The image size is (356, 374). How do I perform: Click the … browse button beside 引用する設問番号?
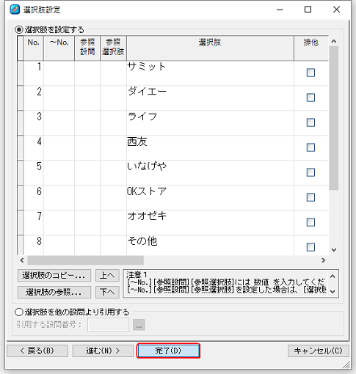click(139, 325)
